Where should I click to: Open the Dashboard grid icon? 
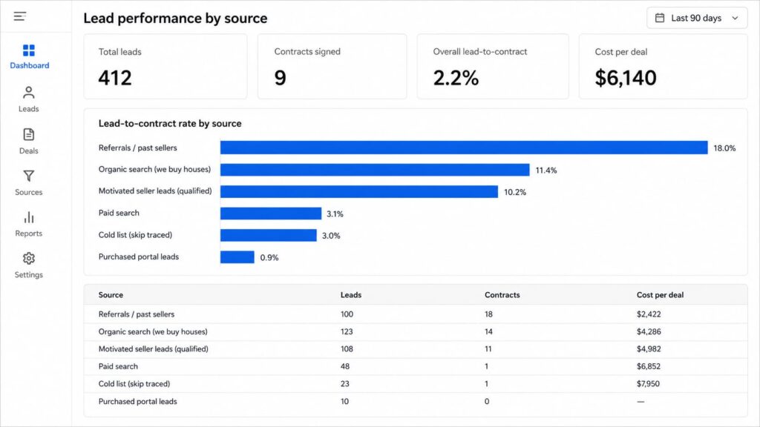point(29,50)
